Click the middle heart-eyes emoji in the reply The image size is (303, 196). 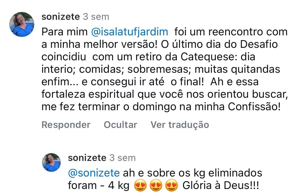(x=156, y=186)
